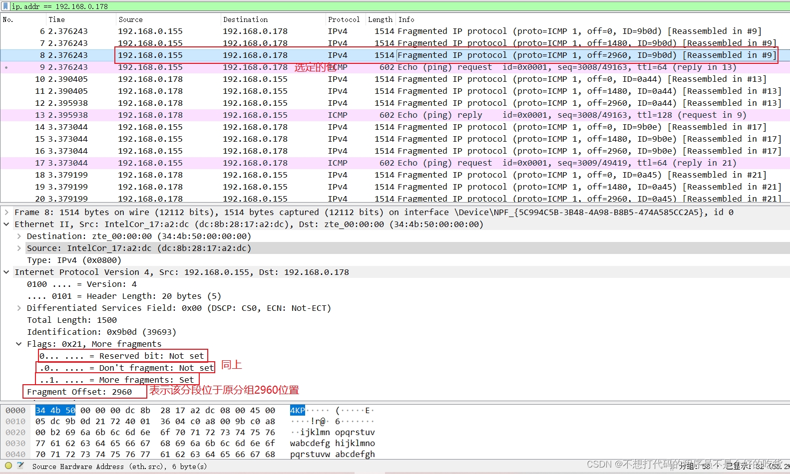Open the display filter bookmark menu

[5, 6]
